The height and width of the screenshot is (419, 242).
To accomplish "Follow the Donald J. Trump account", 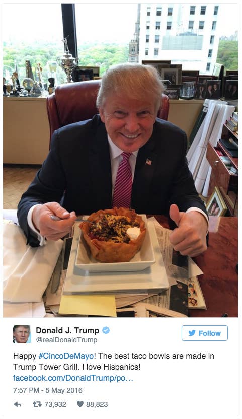I will (x=205, y=333).
